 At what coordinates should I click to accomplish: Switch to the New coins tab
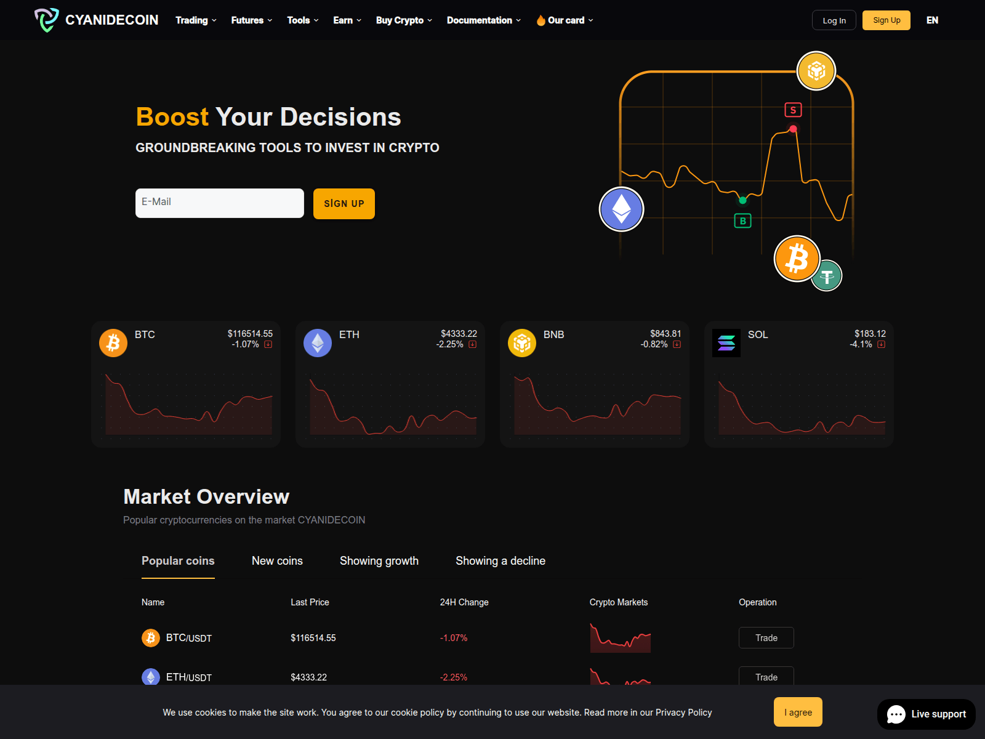277,561
